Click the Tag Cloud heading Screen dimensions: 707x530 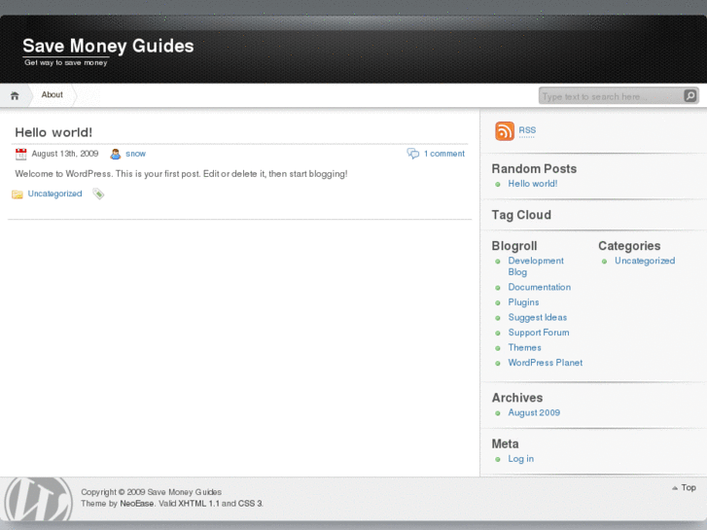521,215
